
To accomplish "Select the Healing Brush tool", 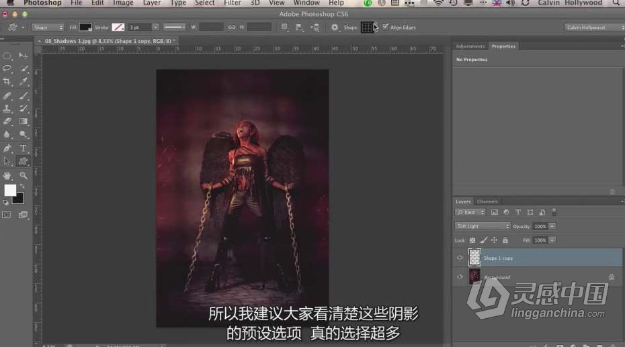I will tap(7, 95).
